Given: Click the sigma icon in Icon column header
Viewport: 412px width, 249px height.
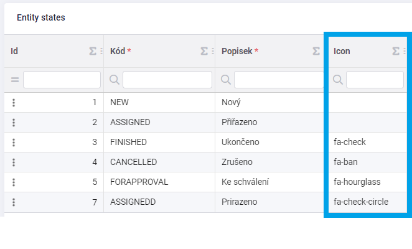Looking at the screenshot, I should pos(396,51).
